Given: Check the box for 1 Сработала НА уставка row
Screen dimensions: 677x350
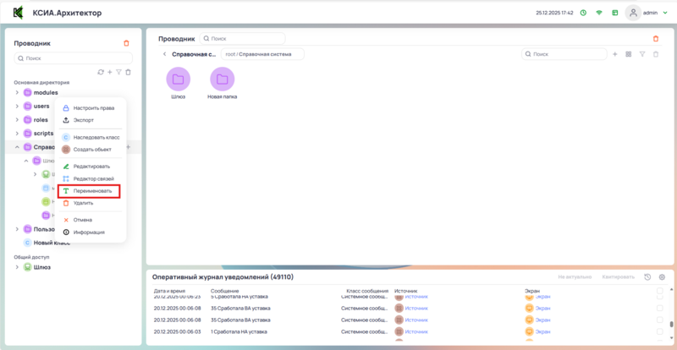Looking at the screenshot, I should (660, 331).
